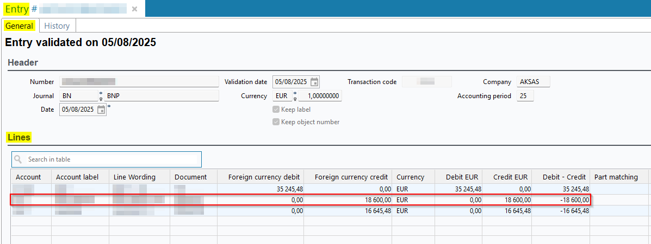
Task: Click the lookup icon next to Journal BN
Action: pyautogui.click(x=101, y=98)
